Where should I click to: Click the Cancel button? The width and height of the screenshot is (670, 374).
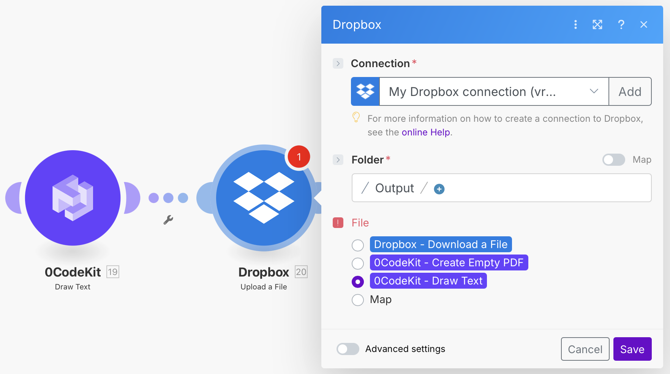585,349
